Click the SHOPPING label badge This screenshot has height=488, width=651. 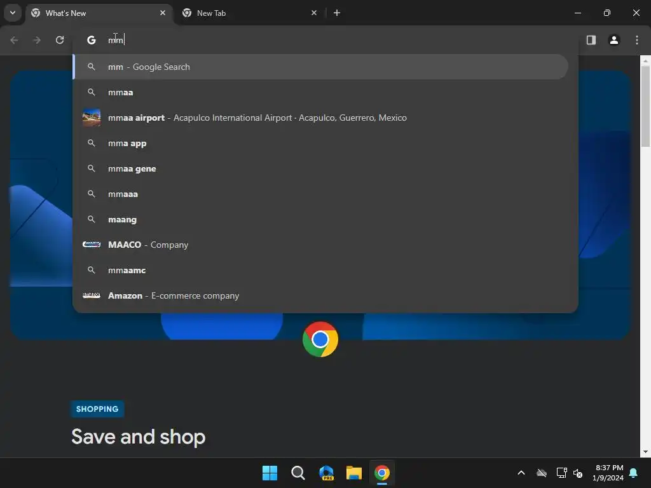(x=97, y=409)
